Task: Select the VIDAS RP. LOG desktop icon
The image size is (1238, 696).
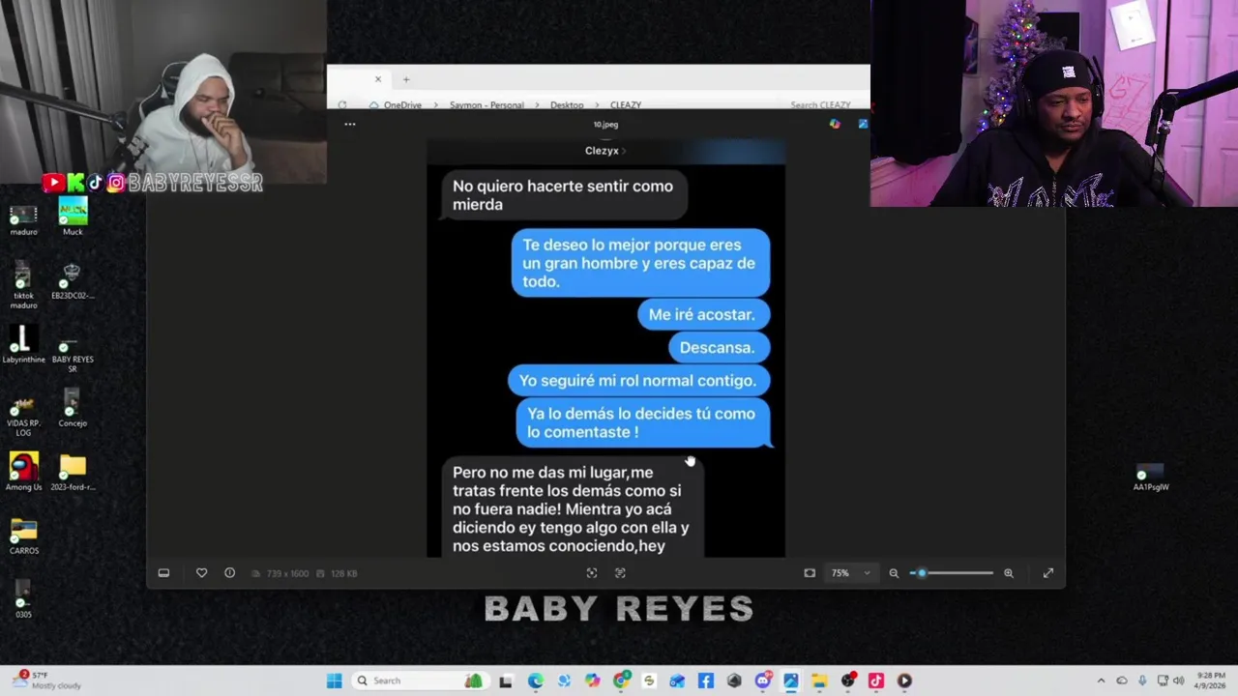Action: pyautogui.click(x=23, y=416)
